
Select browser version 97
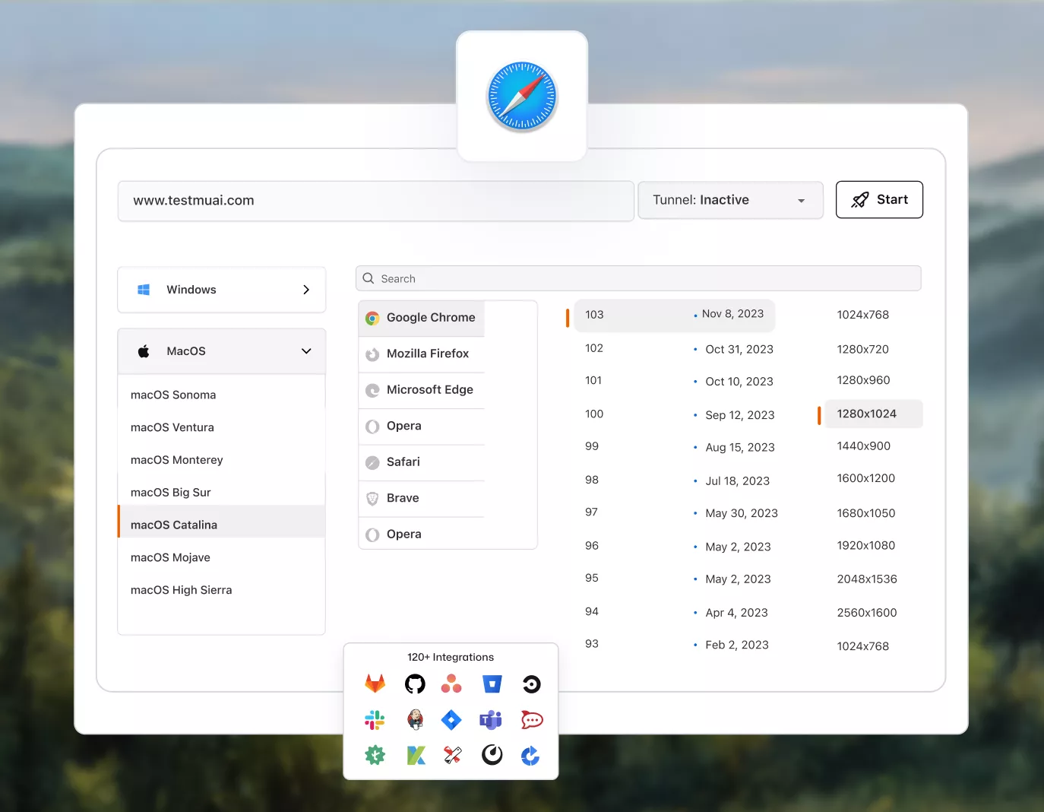591,512
